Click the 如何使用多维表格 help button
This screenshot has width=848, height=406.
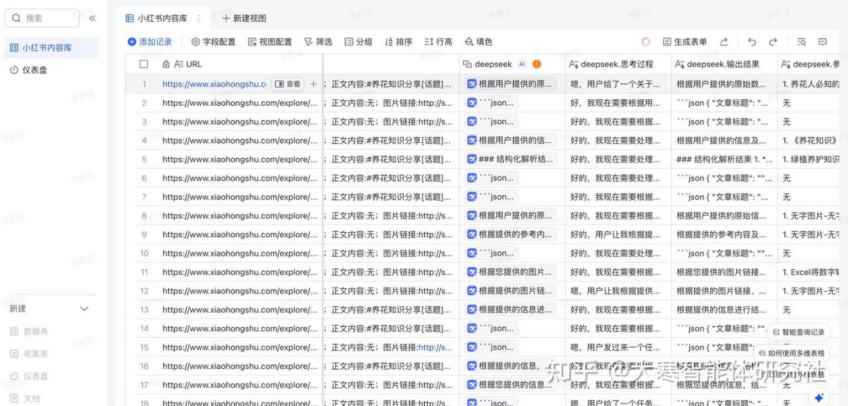[792, 353]
